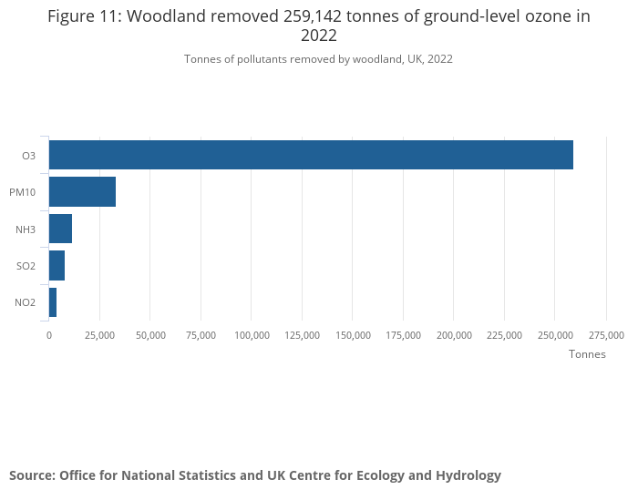Select the small NO2 bar
This screenshot has height=500, width=638.
[x=53, y=302]
